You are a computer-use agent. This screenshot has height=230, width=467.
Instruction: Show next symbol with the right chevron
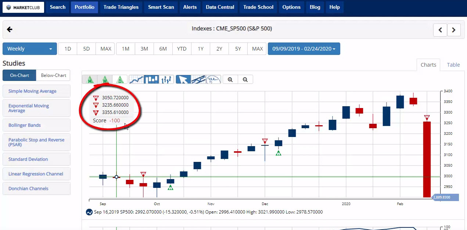pos(454,30)
